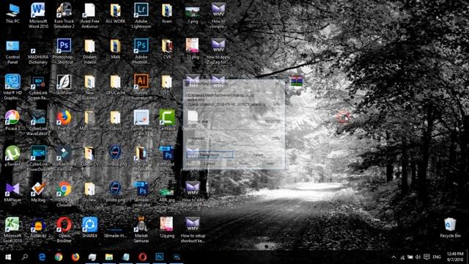This screenshot has width=469, height=264.
Task: Open File Explorer from the taskbar
Action: [x=109, y=257]
